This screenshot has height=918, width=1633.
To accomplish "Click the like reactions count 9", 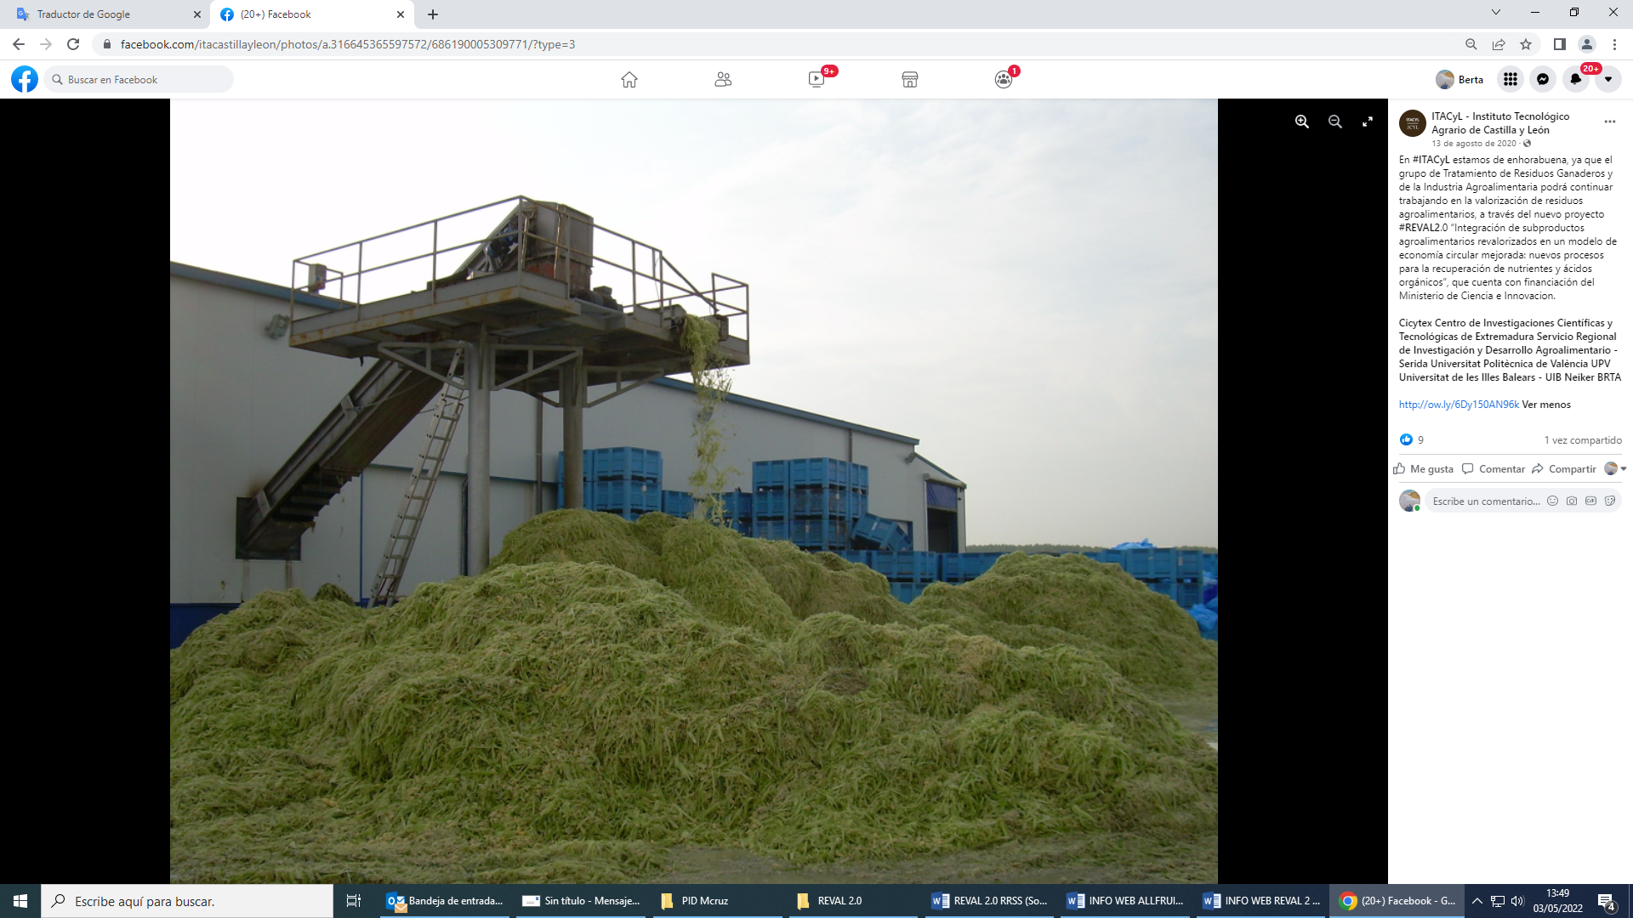I will coord(1412,439).
